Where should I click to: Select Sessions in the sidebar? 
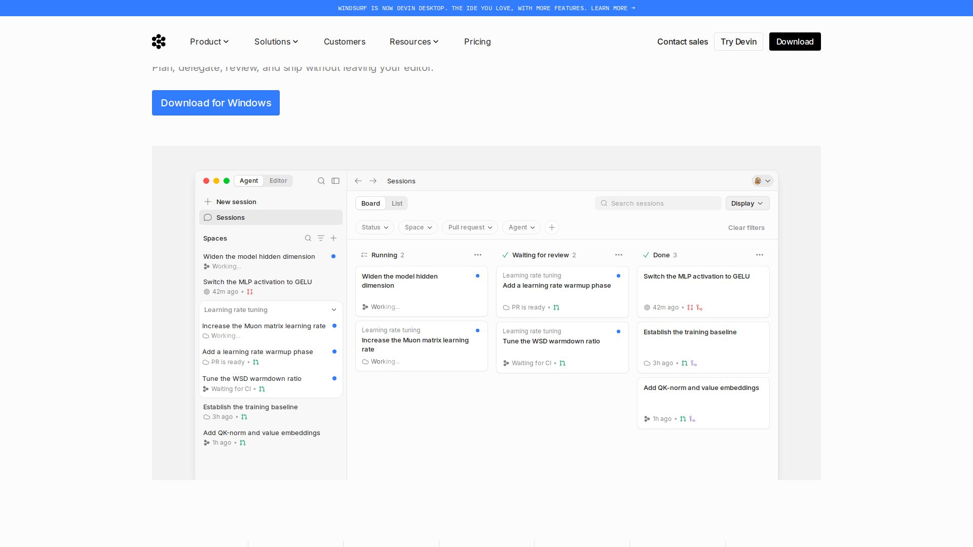pos(271,217)
